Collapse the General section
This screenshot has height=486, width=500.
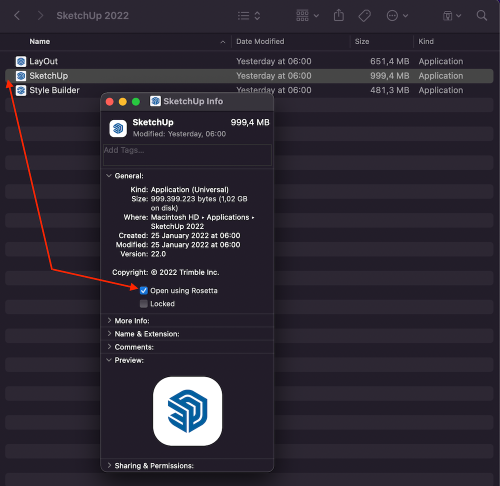point(109,176)
